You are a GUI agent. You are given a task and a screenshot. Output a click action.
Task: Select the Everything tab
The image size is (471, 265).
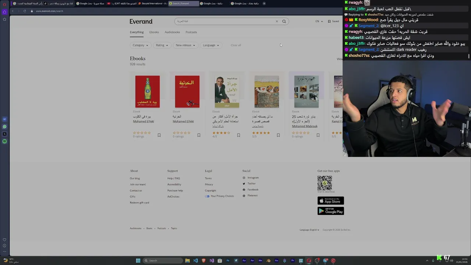[137, 32]
